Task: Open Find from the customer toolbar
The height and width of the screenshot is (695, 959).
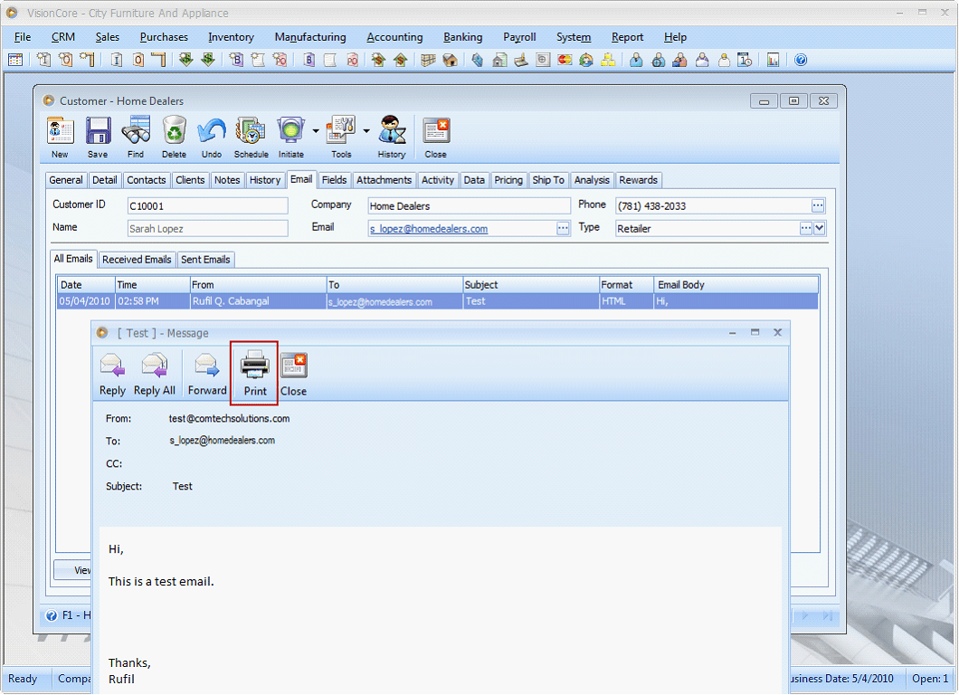Action: (x=135, y=136)
